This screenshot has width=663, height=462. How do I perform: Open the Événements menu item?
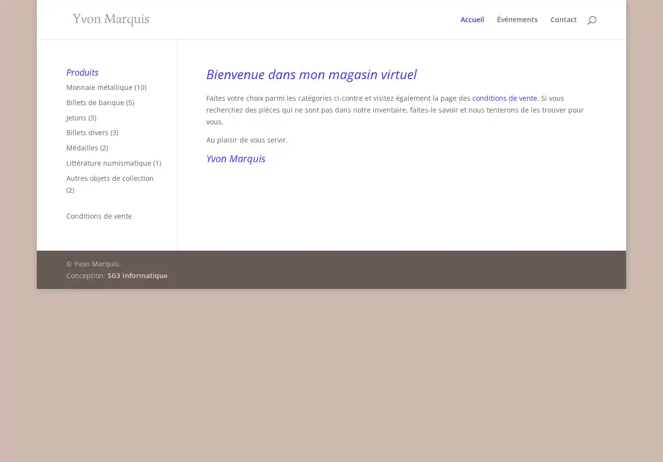[x=517, y=20]
